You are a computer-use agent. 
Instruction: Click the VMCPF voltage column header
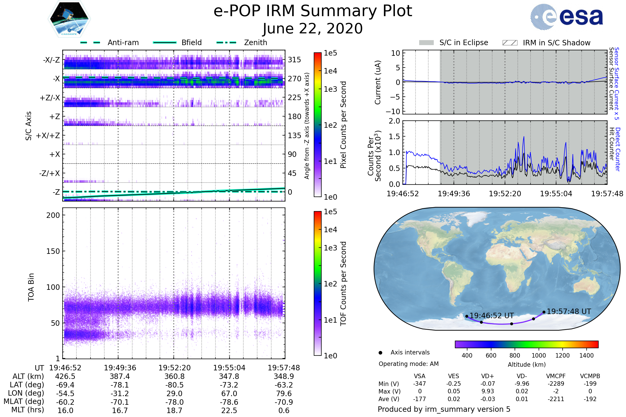point(556,376)
